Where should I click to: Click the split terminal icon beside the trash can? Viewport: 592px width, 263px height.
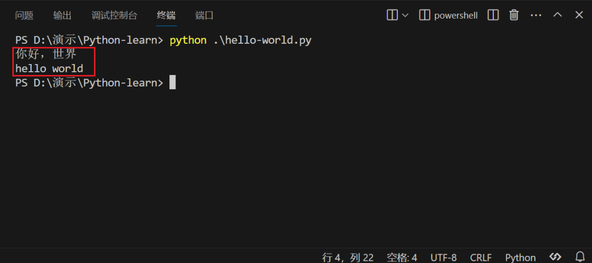pos(493,15)
